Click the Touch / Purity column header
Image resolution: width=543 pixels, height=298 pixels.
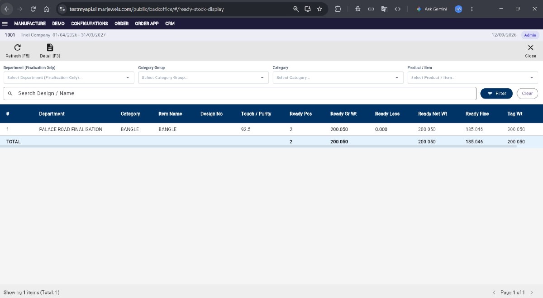click(x=256, y=114)
